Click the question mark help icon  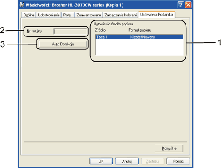tap(181, 5)
